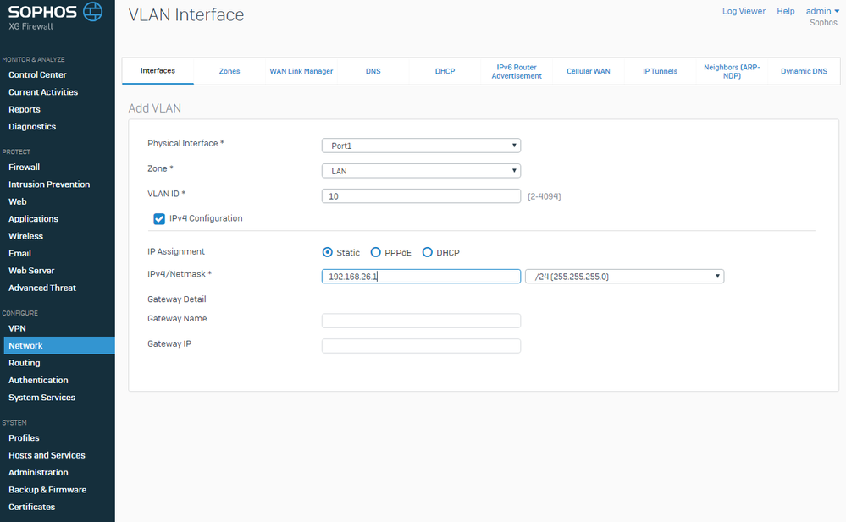Open Routing in sidebar
The width and height of the screenshot is (846, 522).
[x=24, y=363]
